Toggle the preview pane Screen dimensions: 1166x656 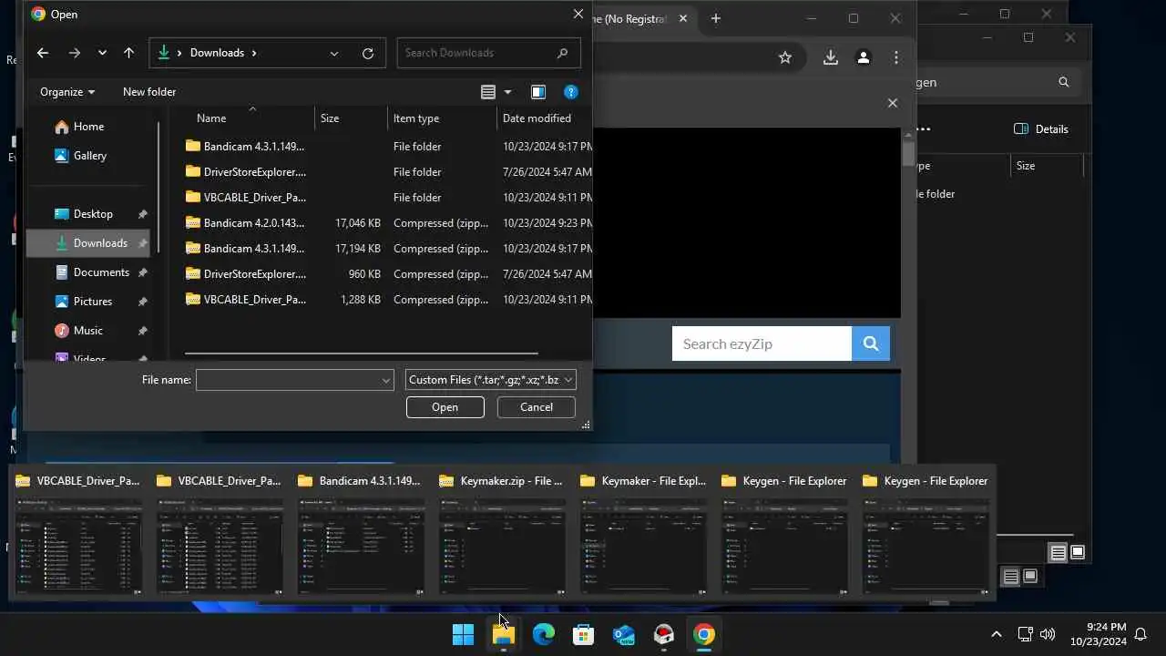pos(538,92)
